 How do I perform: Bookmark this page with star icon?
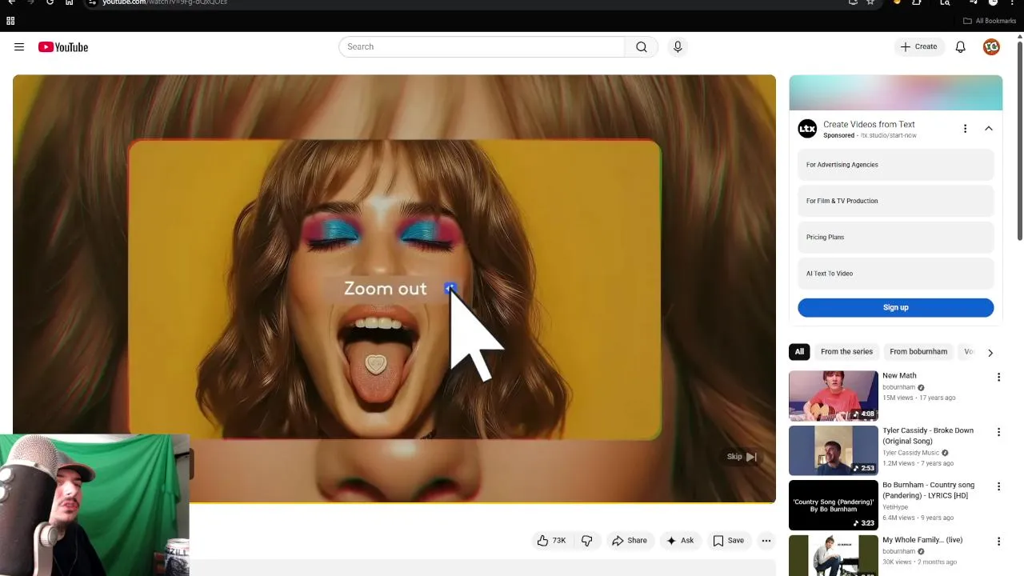(870, 2)
